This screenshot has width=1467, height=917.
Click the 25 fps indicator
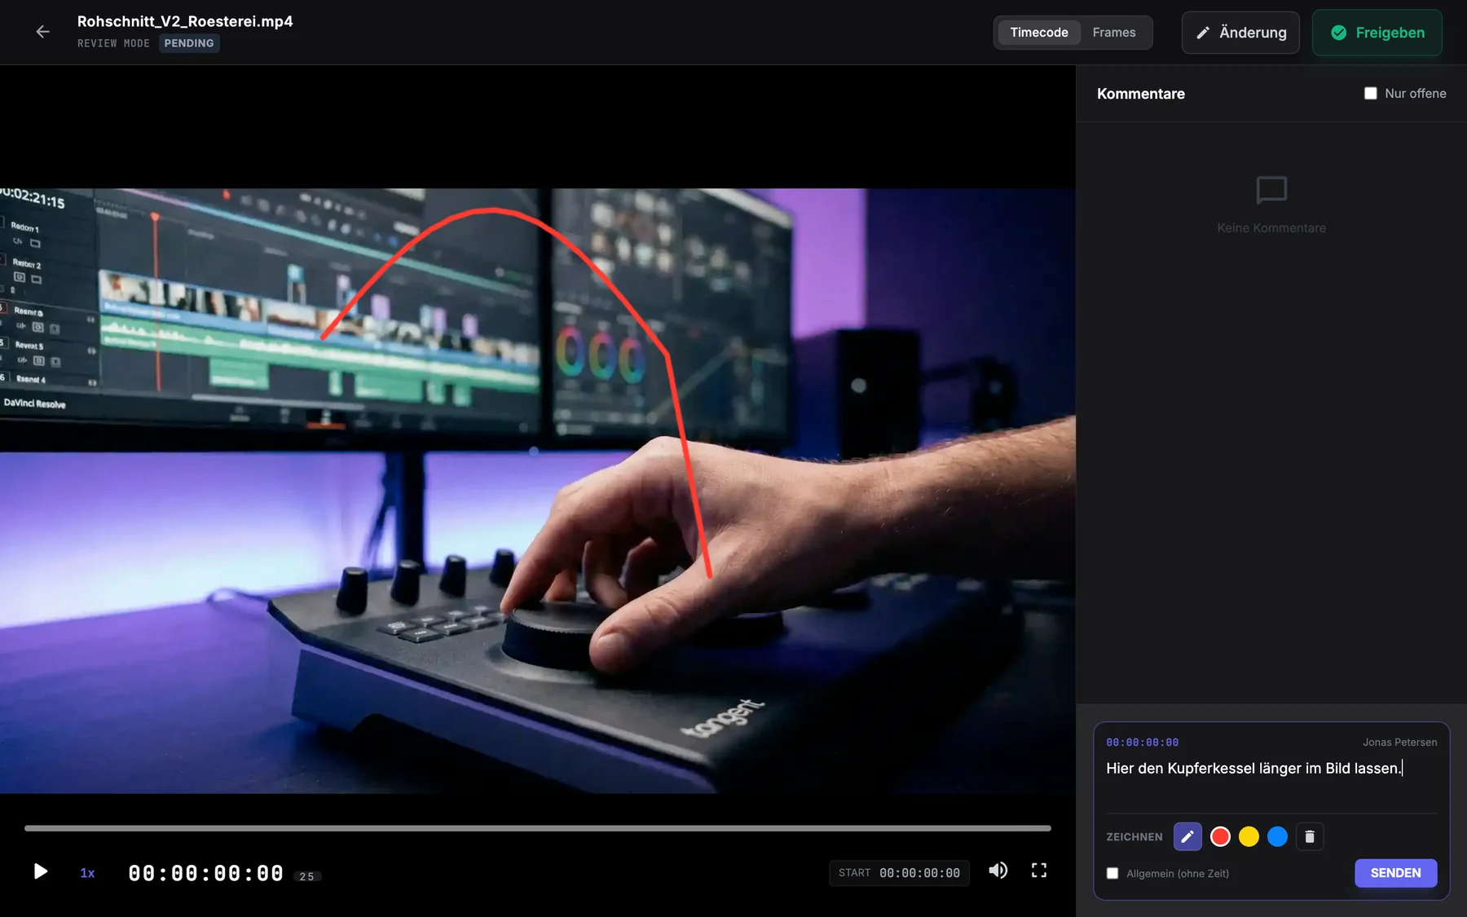[x=307, y=876]
